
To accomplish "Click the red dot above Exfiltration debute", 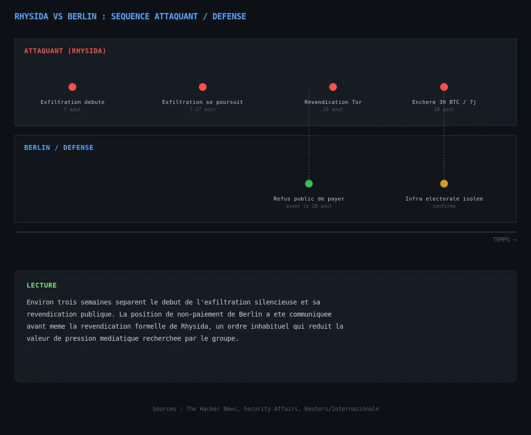I will 72,87.
